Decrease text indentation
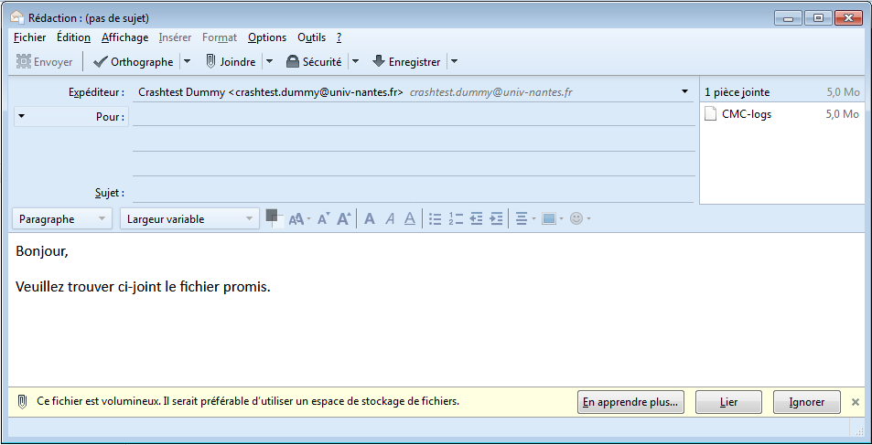 (x=476, y=219)
